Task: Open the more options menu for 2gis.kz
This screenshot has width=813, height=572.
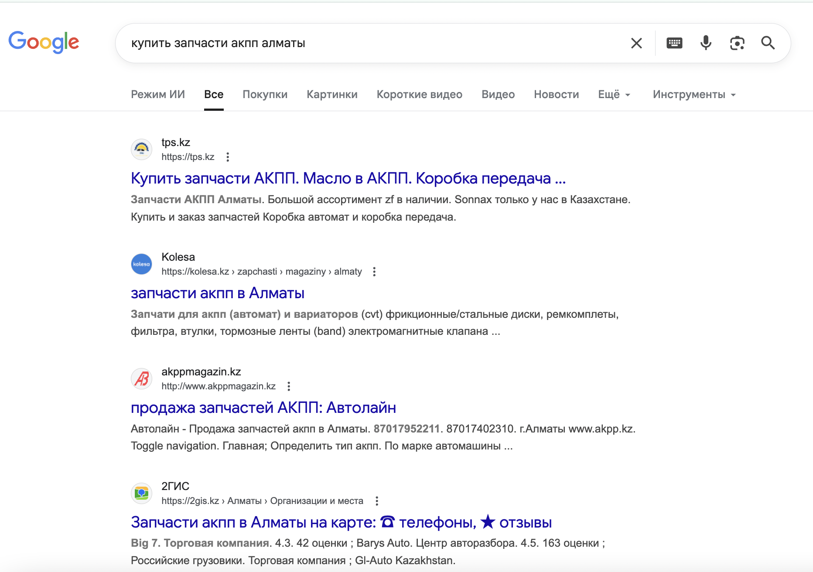Action: 377,501
